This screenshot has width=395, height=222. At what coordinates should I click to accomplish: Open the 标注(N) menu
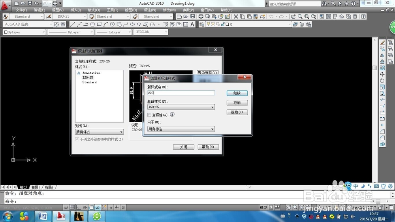coord(150,10)
